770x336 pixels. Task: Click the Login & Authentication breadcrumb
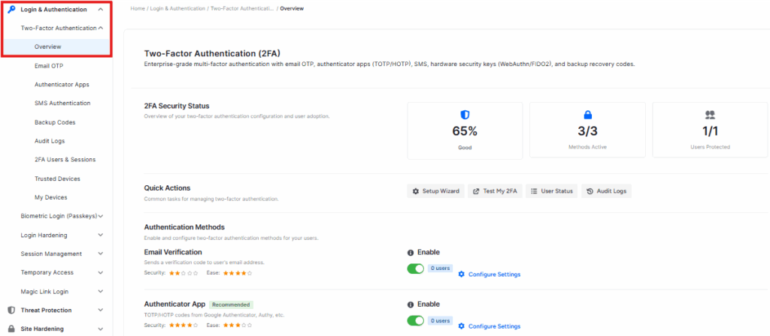pos(177,9)
